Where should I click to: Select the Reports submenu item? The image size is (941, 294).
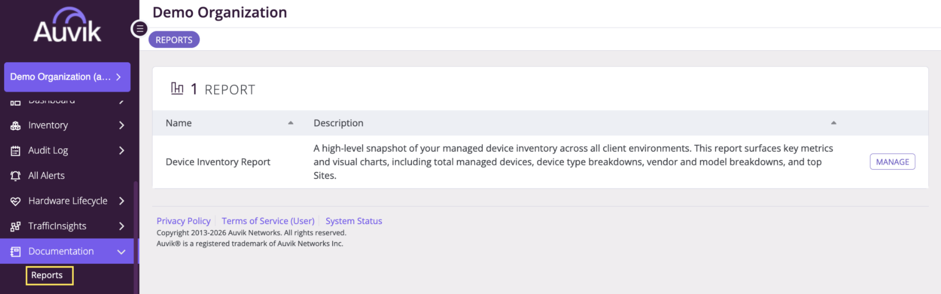click(x=47, y=275)
